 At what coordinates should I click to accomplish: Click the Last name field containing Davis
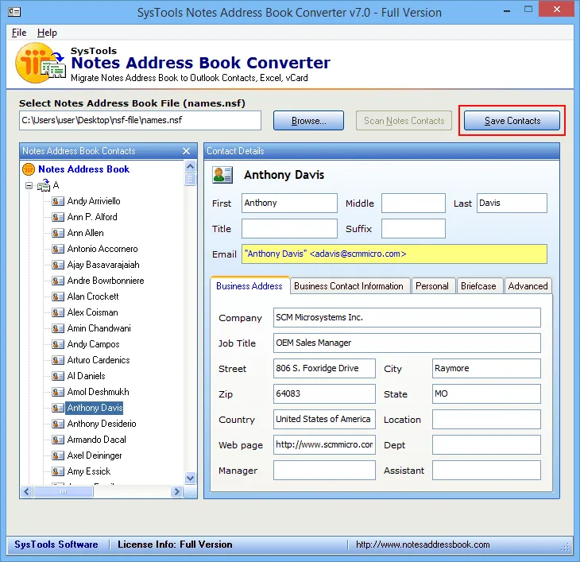tap(512, 203)
